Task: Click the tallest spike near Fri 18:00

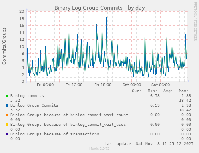Action: click(106, 17)
